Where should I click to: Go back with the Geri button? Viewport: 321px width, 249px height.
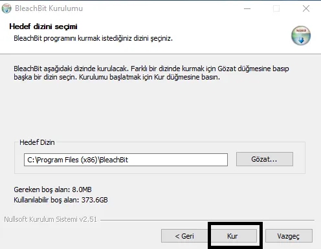click(184, 236)
